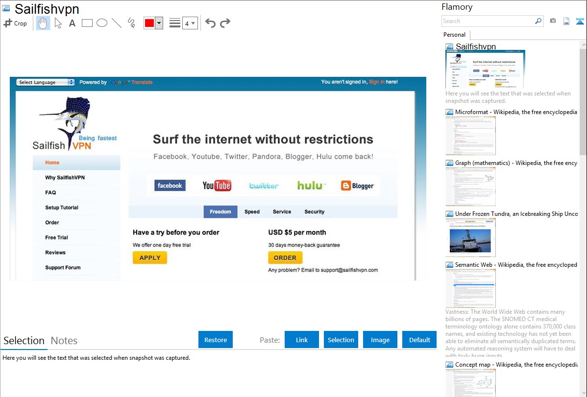
Task: Click the YouTube logo
Action: point(217,186)
